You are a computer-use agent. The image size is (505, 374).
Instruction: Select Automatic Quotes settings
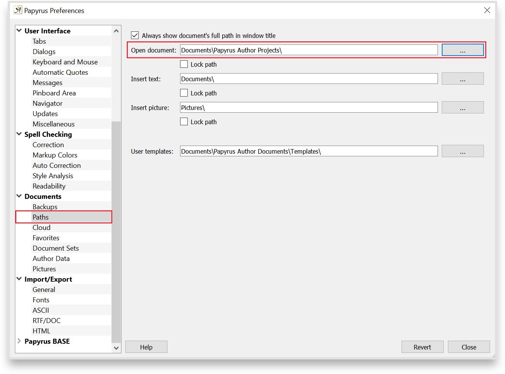(x=60, y=72)
